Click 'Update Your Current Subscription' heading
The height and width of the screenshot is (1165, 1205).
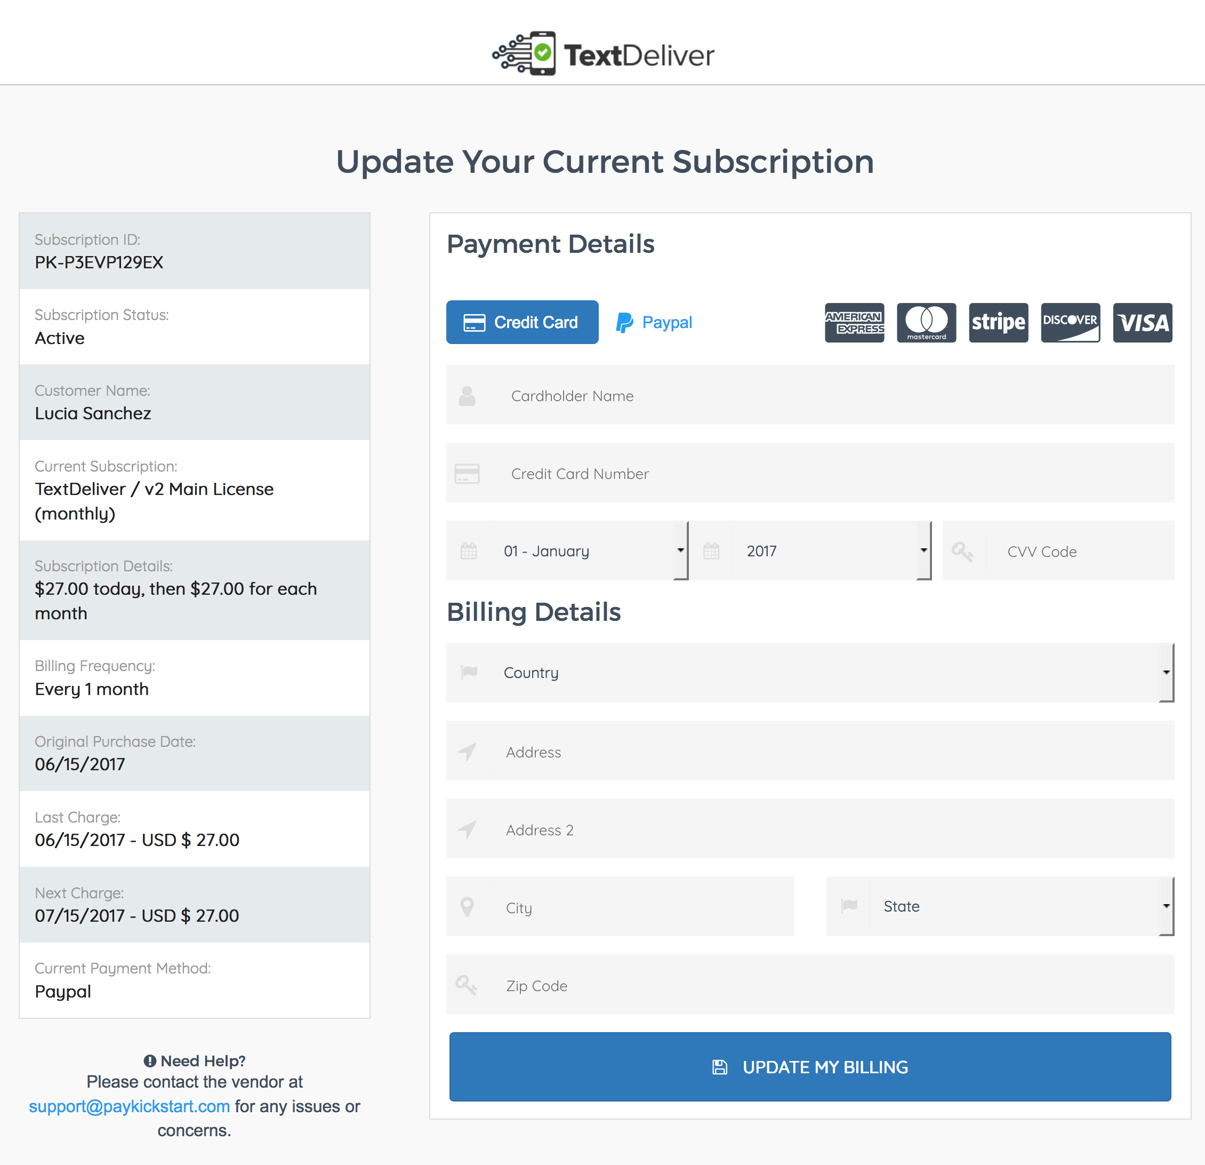click(605, 162)
